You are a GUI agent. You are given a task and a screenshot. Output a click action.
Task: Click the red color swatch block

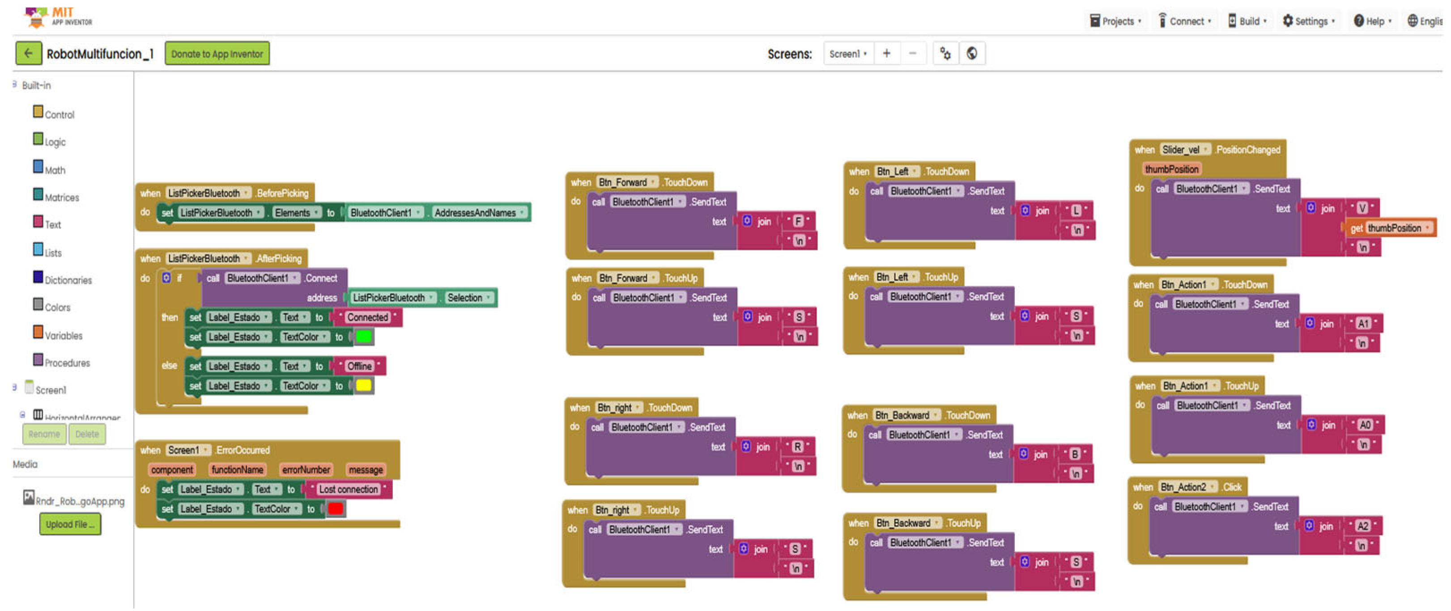335,509
